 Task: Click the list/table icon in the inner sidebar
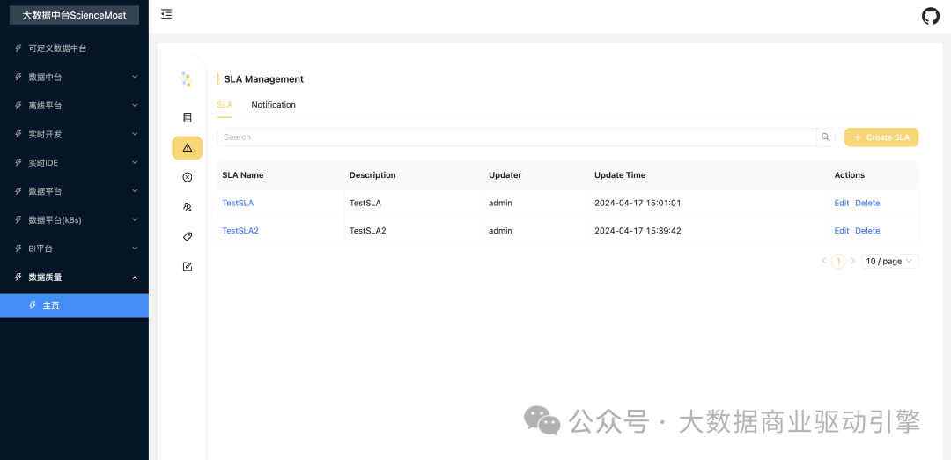pos(187,117)
